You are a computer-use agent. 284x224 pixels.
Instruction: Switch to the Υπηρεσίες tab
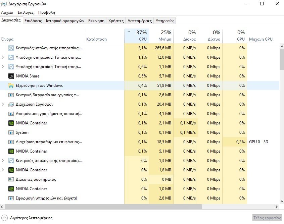pyautogui.click(x=165, y=21)
